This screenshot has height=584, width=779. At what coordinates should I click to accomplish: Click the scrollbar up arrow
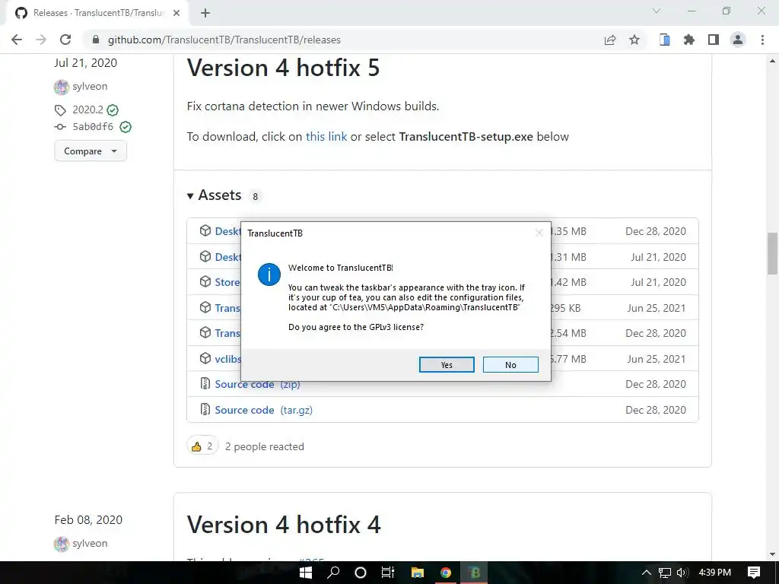(773, 61)
